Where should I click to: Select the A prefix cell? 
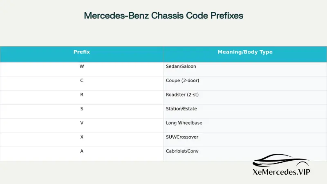(82, 151)
